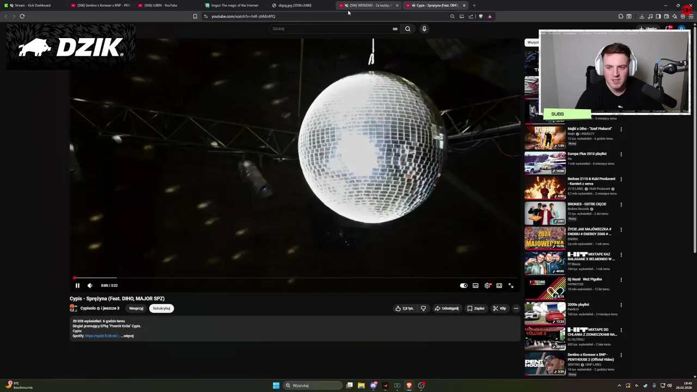This screenshot has width=697, height=392.
Task: Switch to the Imgur: The magic of the Internet tab
Action: (x=234, y=5)
